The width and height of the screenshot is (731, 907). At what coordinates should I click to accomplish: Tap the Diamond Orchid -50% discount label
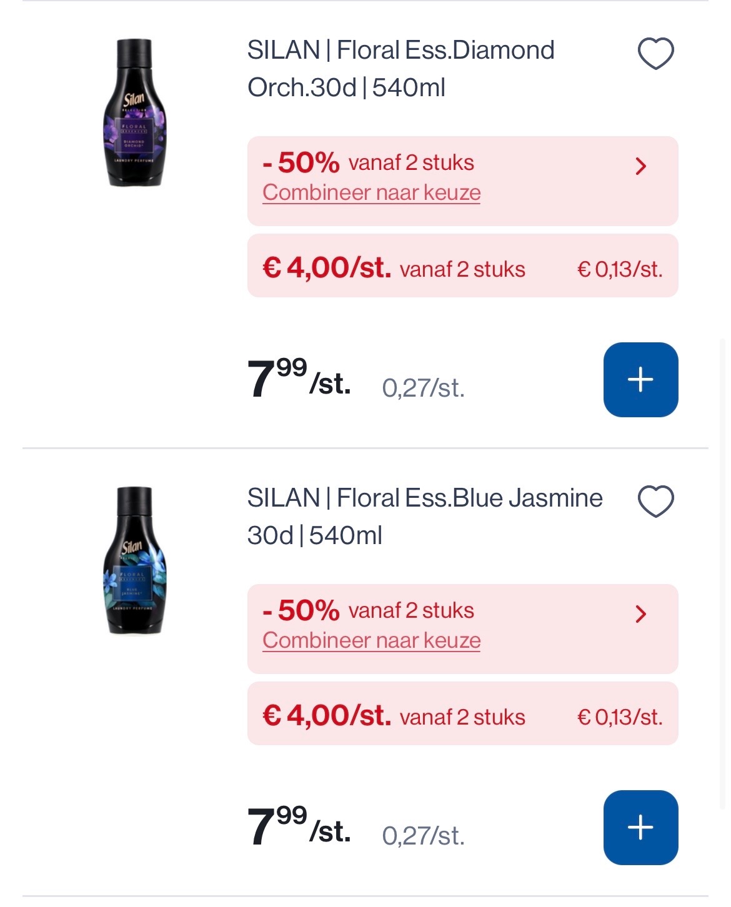pyautogui.click(x=301, y=163)
